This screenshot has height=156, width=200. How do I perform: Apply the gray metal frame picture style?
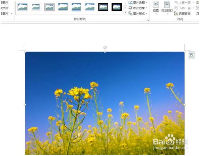(49, 7)
